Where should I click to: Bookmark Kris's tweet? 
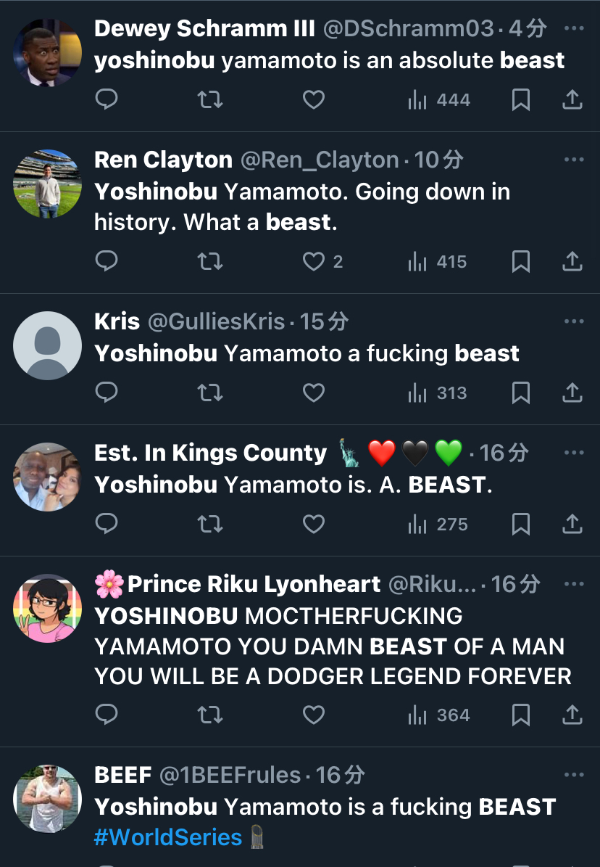pyautogui.click(x=520, y=393)
